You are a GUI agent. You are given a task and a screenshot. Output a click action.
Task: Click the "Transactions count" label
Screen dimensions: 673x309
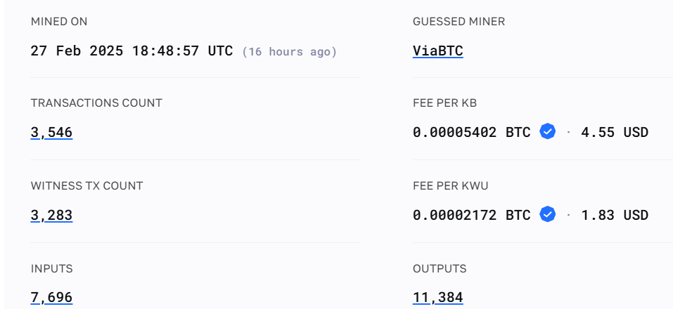[96, 103]
